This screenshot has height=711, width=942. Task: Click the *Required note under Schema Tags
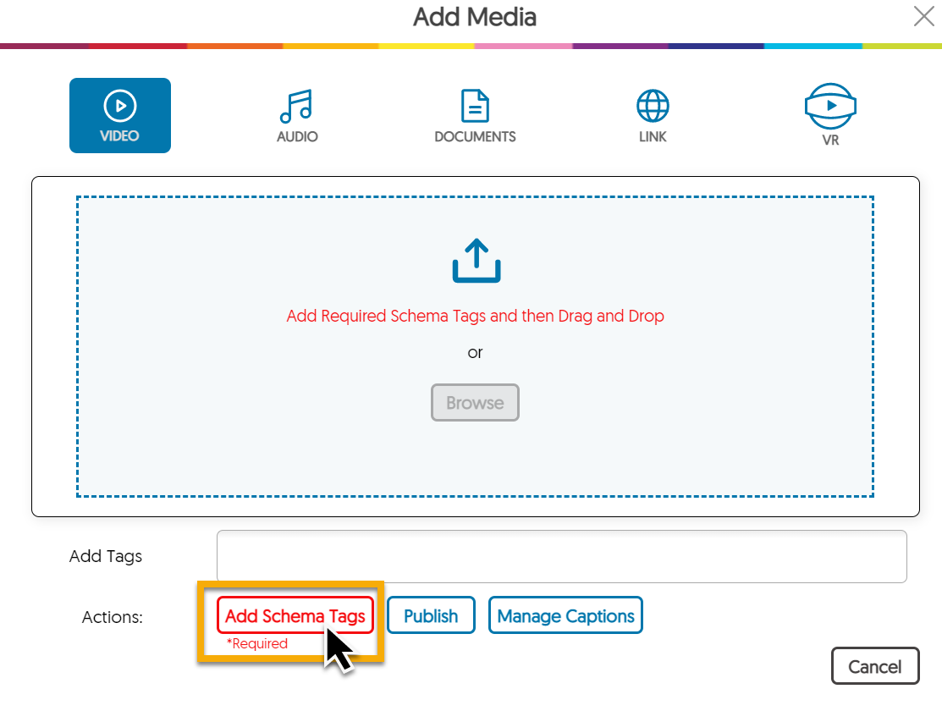[257, 643]
